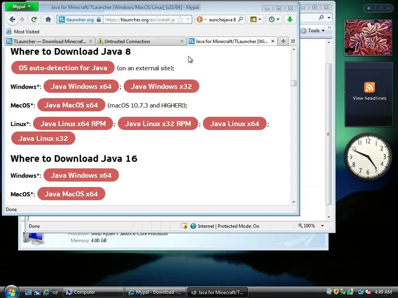Bookmark this page with the star icon
398x298 pixels.
pos(180,19)
